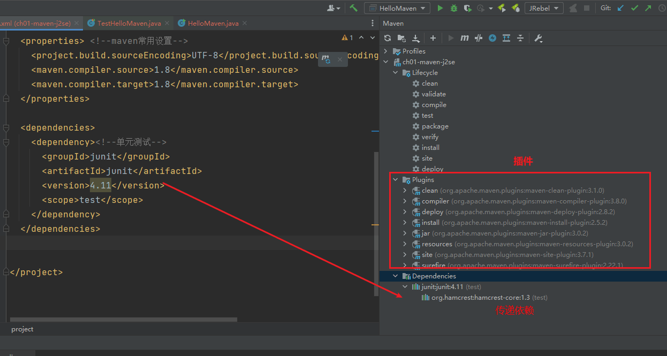Select the test lifecycle phase
667x356 pixels.
point(428,116)
